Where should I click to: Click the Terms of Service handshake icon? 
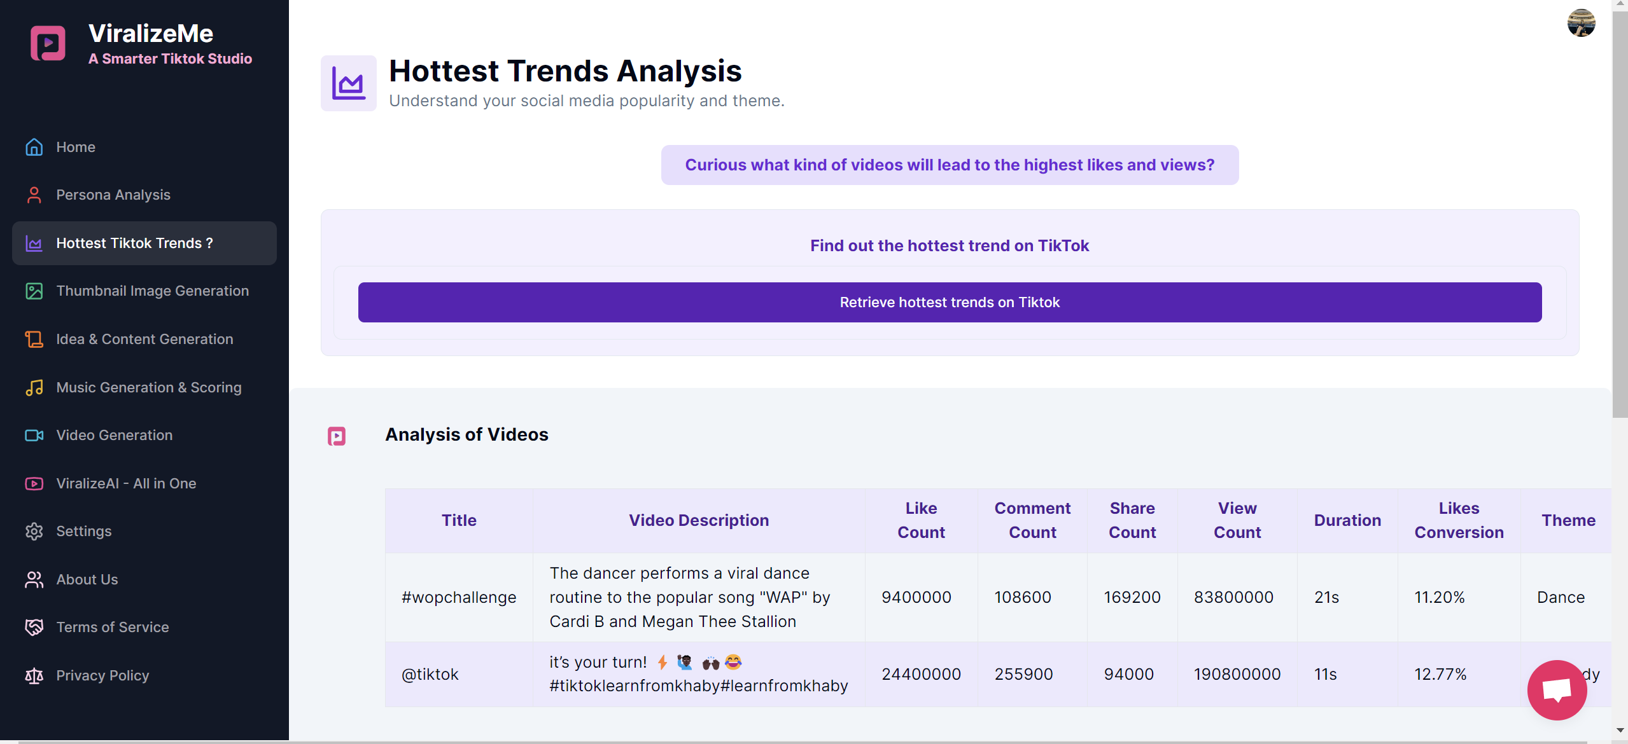(34, 627)
